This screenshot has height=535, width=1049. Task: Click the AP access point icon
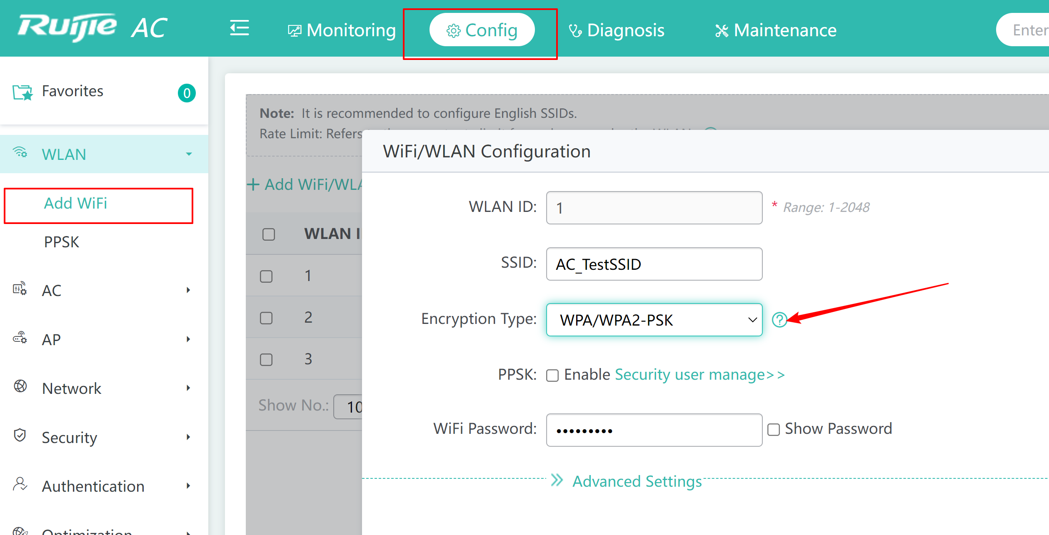(20, 338)
